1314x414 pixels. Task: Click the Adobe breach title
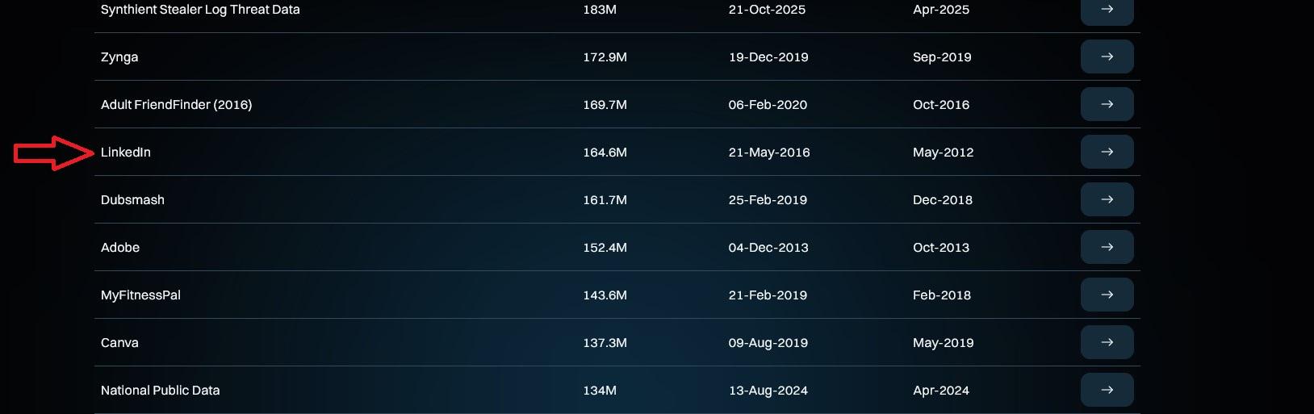point(120,247)
